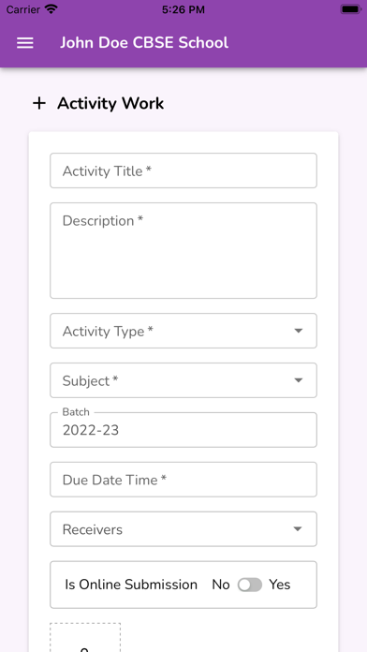367x652 pixels.
Task: Click the Batch 2022-23 field
Action: (183, 430)
